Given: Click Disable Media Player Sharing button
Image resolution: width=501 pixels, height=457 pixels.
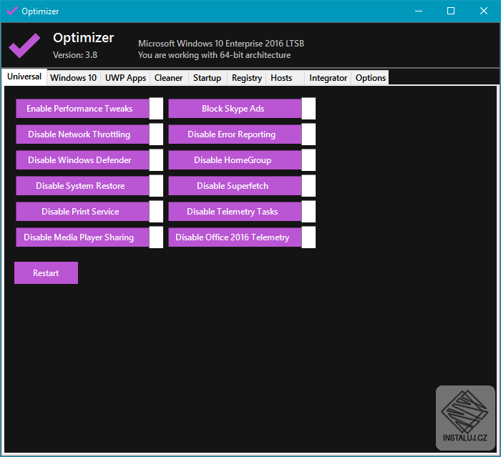Looking at the screenshot, I should 82,237.
